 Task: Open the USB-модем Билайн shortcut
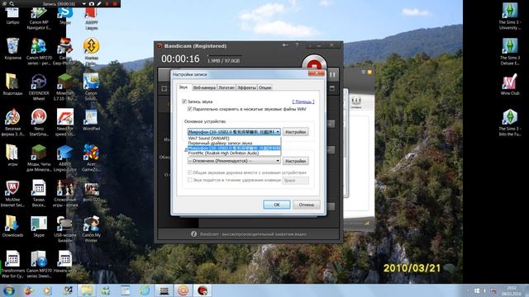pos(64,229)
